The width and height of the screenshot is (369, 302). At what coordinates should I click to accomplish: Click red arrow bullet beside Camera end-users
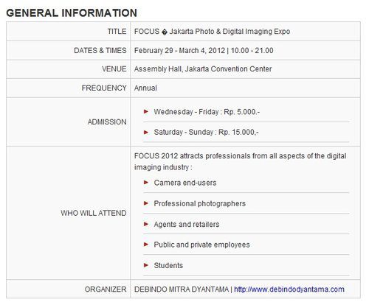(x=146, y=183)
